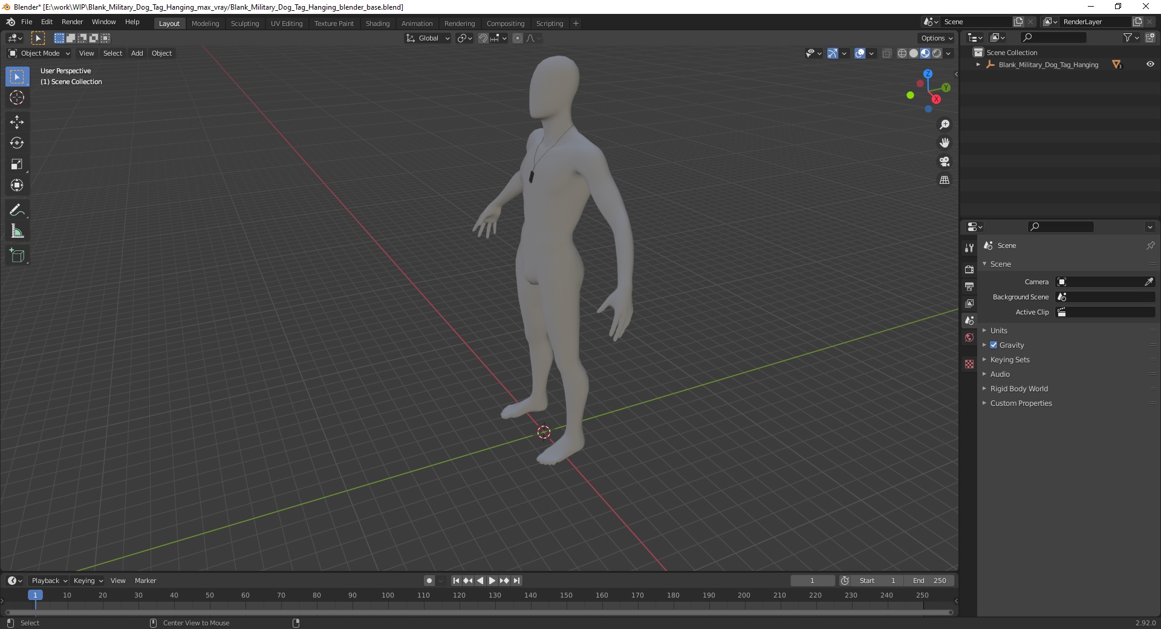Switch to solid viewport shading
This screenshot has height=629, width=1161.
click(x=913, y=53)
